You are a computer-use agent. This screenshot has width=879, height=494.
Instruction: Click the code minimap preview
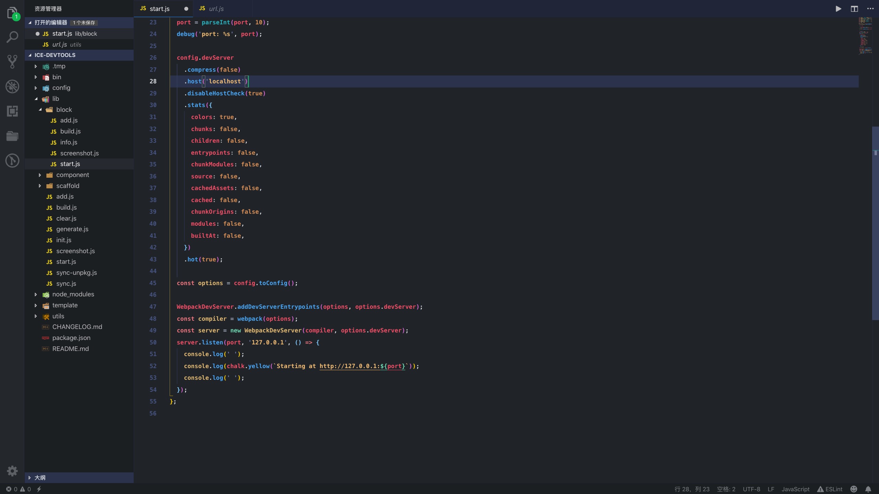865,36
